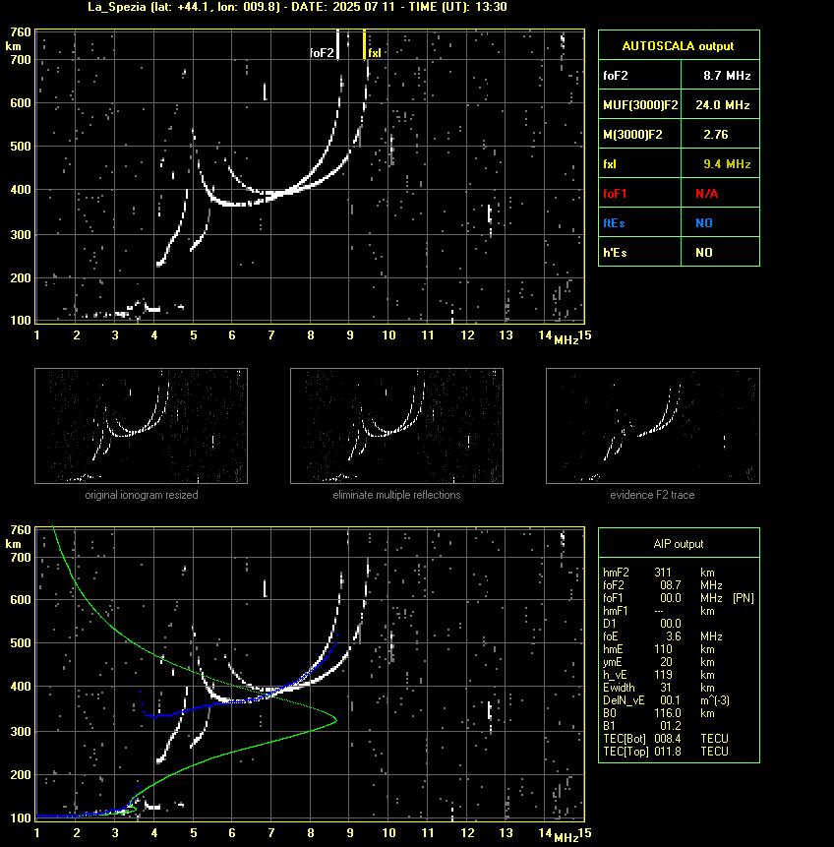Click the 'original ionogram resized' thumbnail

click(141, 426)
